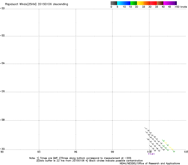Viewport: 188px width, 165px height.
Task: Click the legend tick label 10
Action: point(124,7)
